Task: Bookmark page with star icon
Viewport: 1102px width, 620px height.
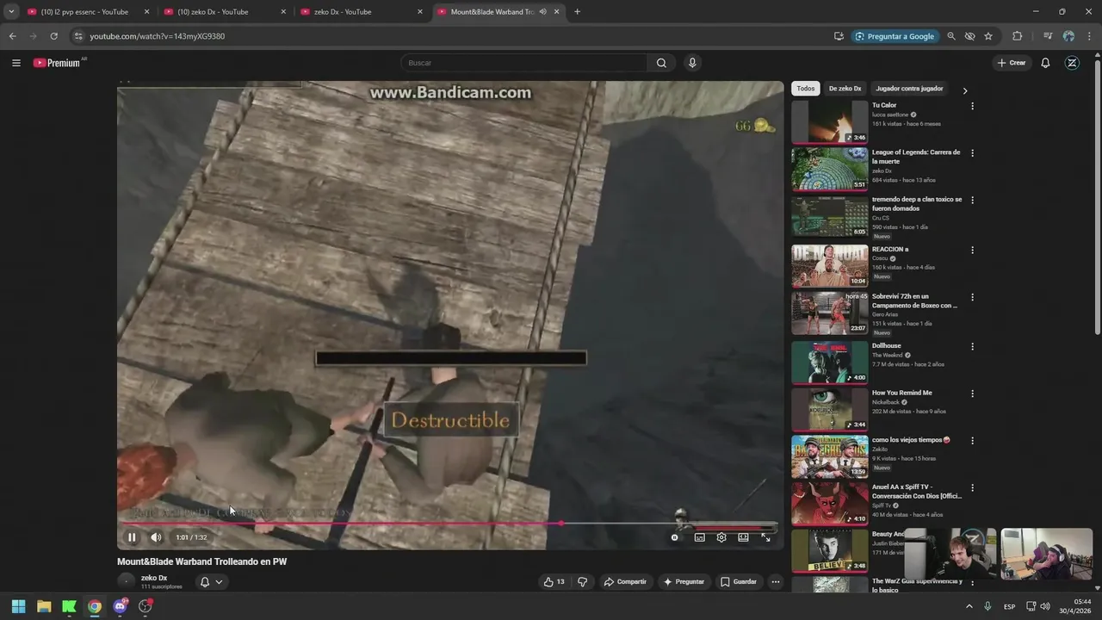Action: click(x=988, y=36)
